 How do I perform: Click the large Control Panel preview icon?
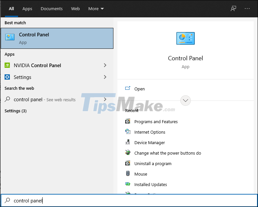(x=186, y=38)
